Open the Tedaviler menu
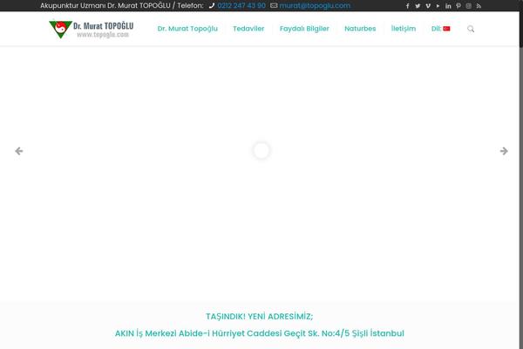This screenshot has height=349, width=523. (248, 29)
